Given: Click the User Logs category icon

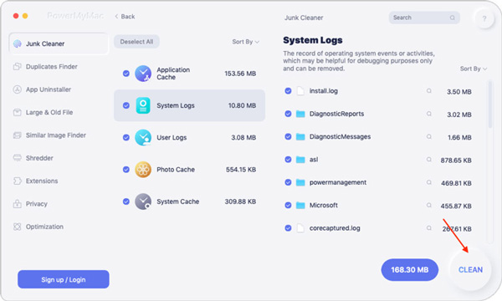Looking at the screenshot, I should tap(143, 138).
